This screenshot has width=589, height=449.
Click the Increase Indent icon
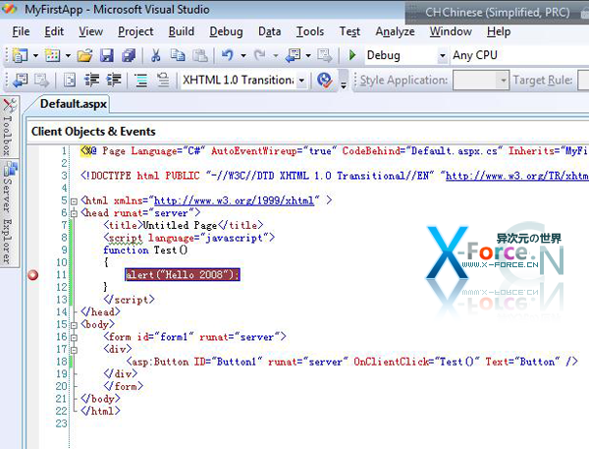pyautogui.click(x=114, y=81)
